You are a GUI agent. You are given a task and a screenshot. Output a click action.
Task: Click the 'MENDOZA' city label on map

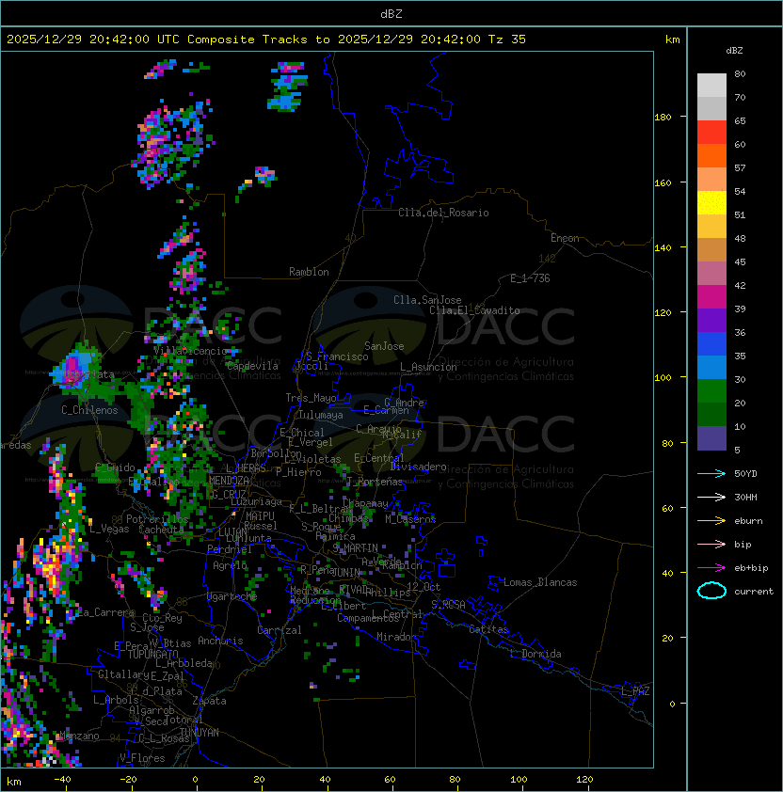pyautogui.click(x=229, y=481)
